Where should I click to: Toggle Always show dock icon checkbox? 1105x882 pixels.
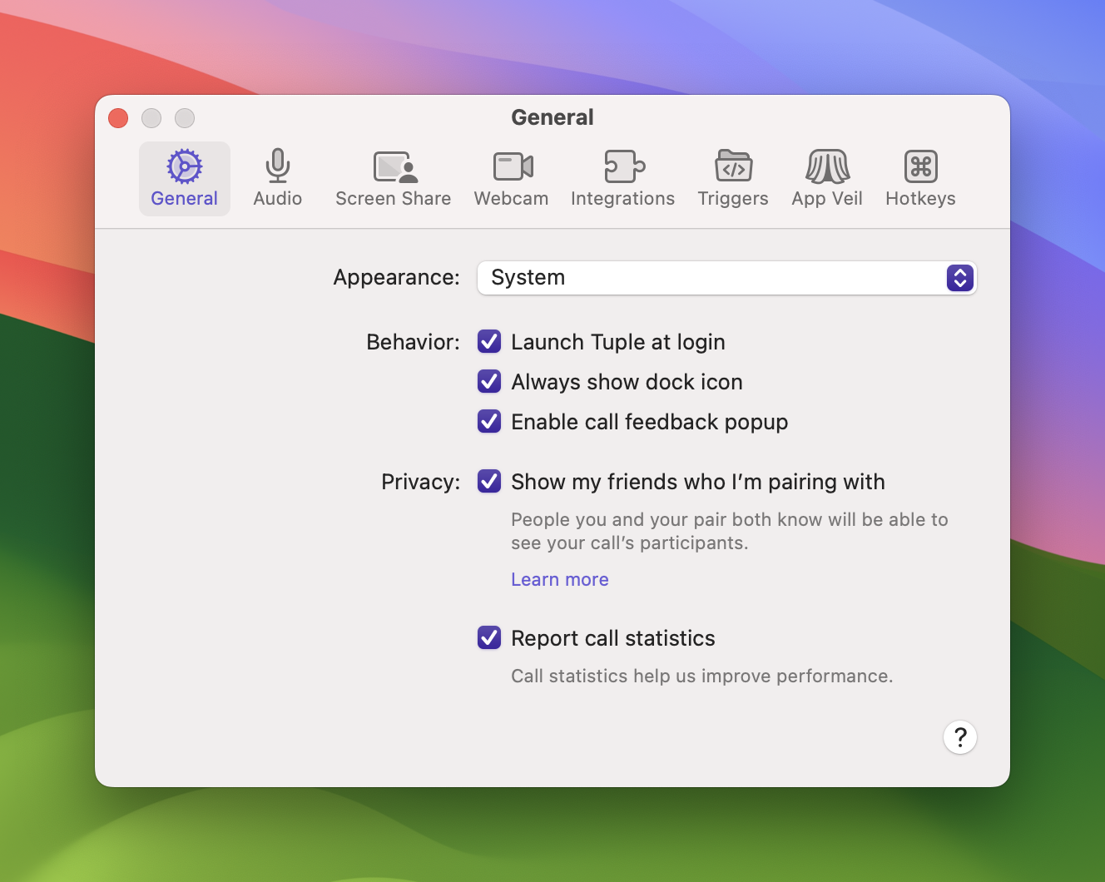[489, 382]
